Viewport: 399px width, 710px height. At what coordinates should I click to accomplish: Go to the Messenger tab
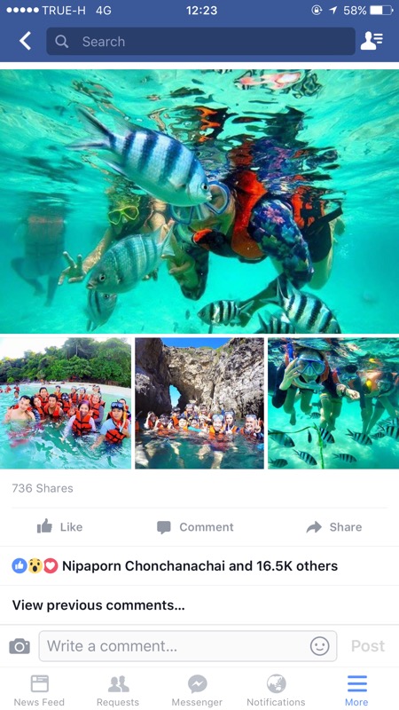197,690
